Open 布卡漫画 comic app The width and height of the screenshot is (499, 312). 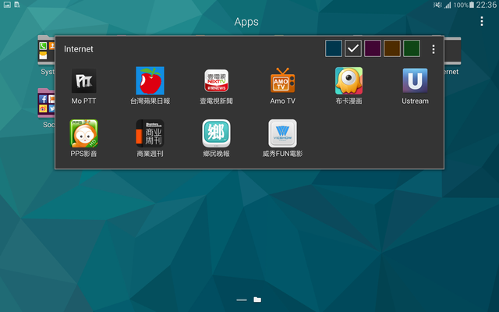pos(349,80)
